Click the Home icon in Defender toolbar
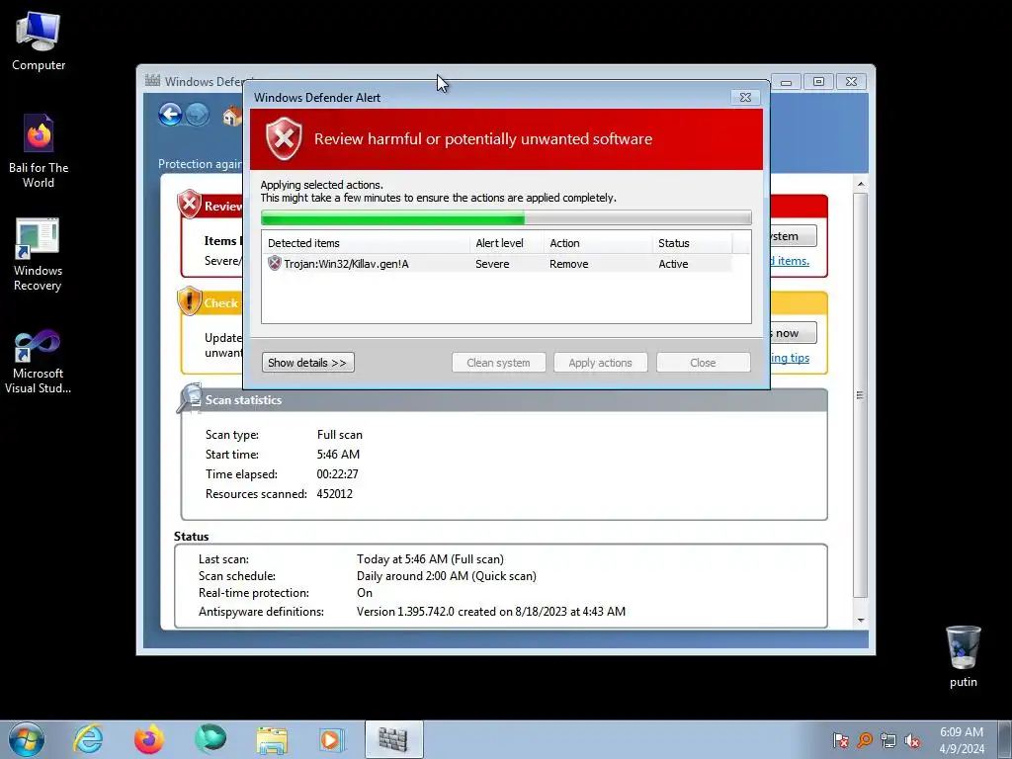This screenshot has height=759, width=1012. (x=231, y=116)
